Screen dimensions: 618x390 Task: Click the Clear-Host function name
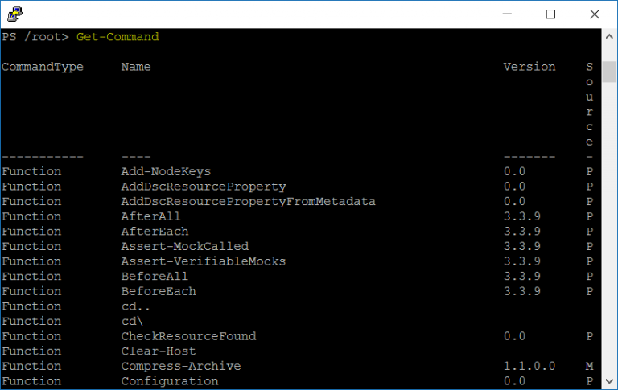click(159, 351)
